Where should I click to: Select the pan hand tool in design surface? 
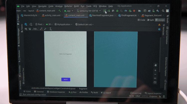tap(155, 65)
